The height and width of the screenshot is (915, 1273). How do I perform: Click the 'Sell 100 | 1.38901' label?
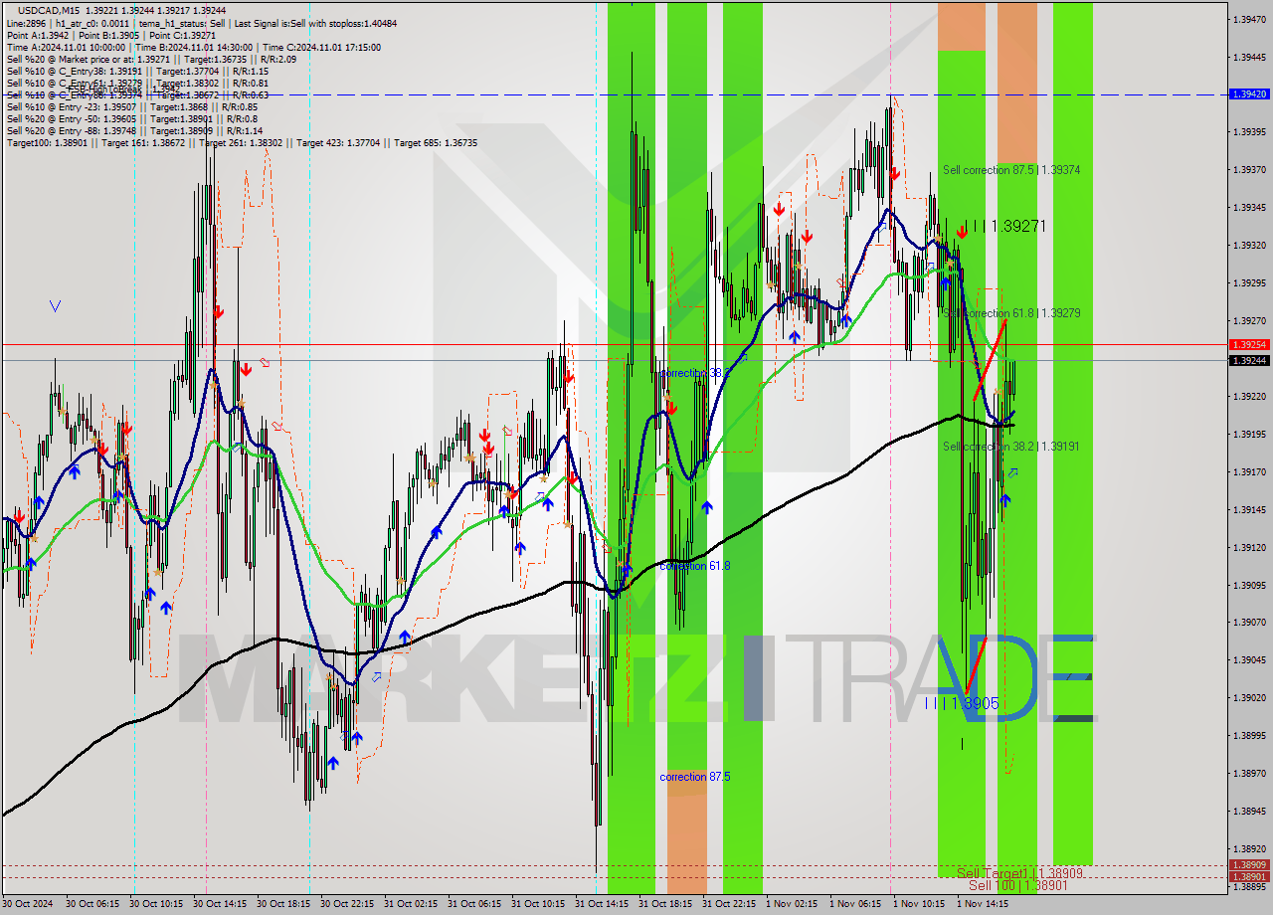tap(1017, 885)
